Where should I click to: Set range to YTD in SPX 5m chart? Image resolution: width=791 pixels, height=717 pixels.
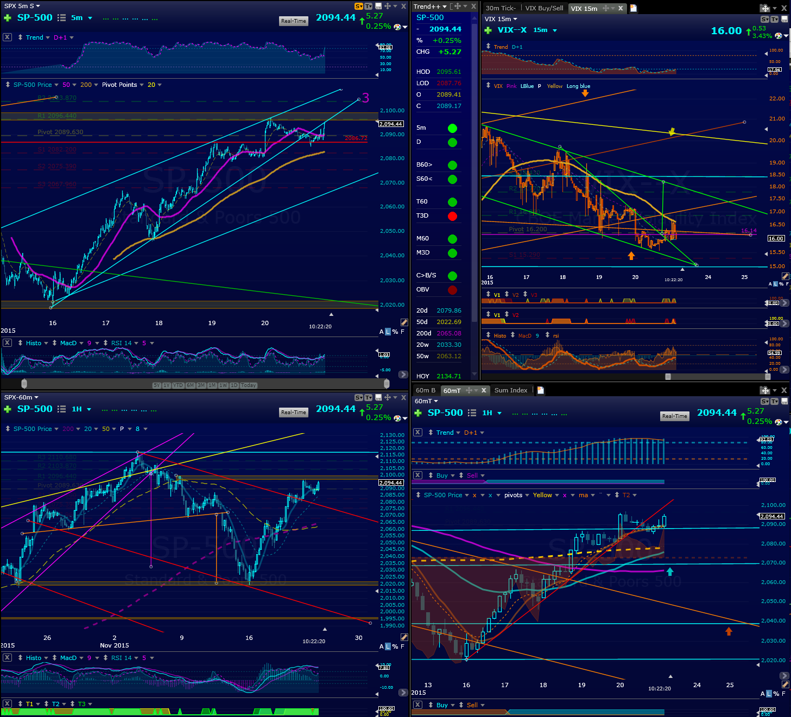178,385
